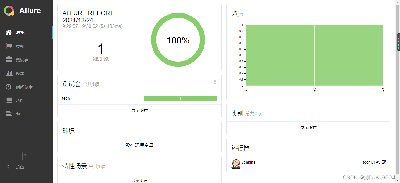400x183 pixels.
Task: Click the 特性场景 widget heading
Action: coord(75,166)
